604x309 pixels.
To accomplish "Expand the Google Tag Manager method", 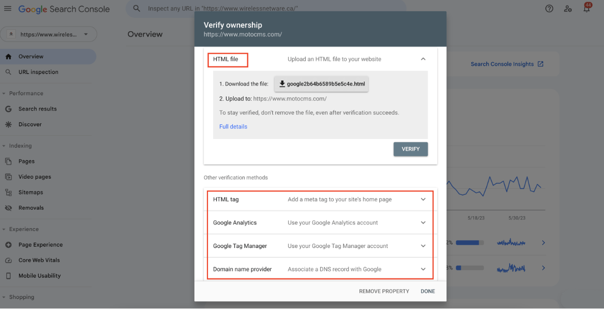I will click(423, 246).
